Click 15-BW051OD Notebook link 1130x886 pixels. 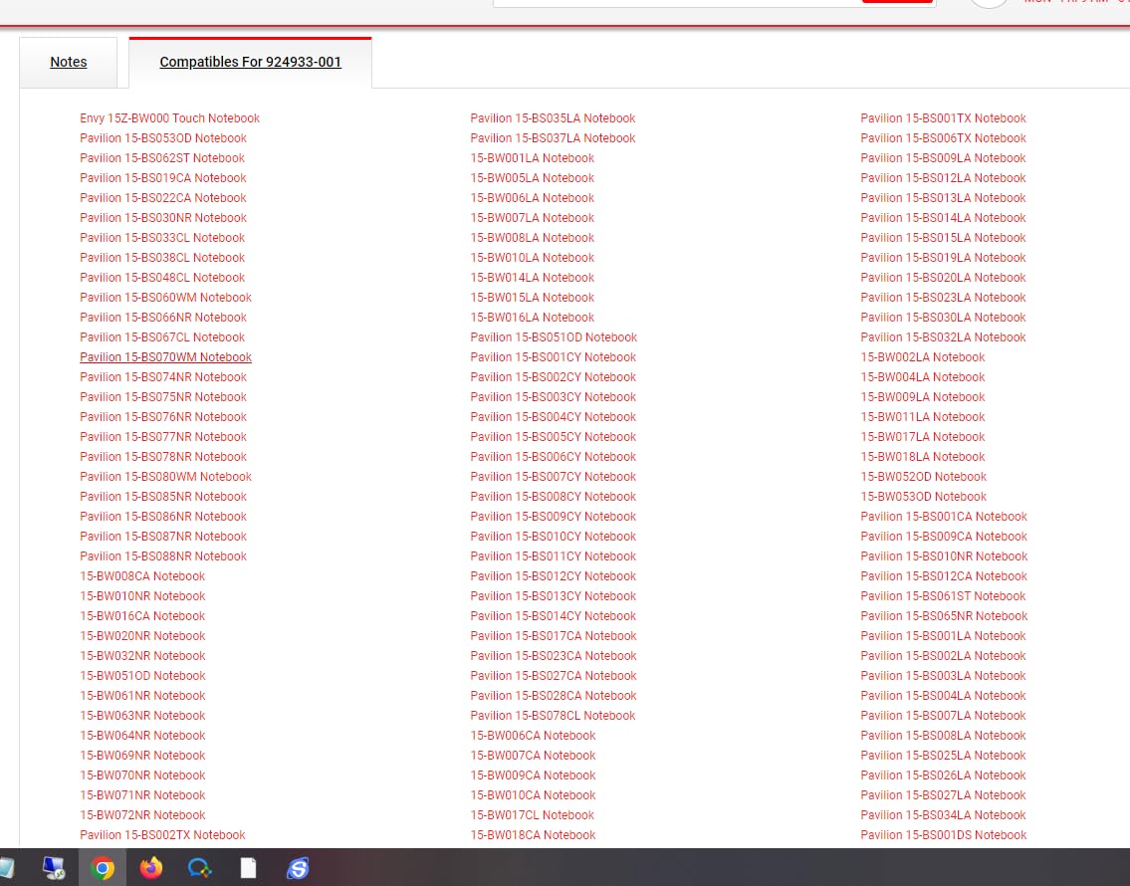[x=142, y=676]
